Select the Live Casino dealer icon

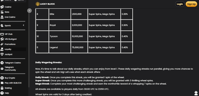(x=2, y=17)
